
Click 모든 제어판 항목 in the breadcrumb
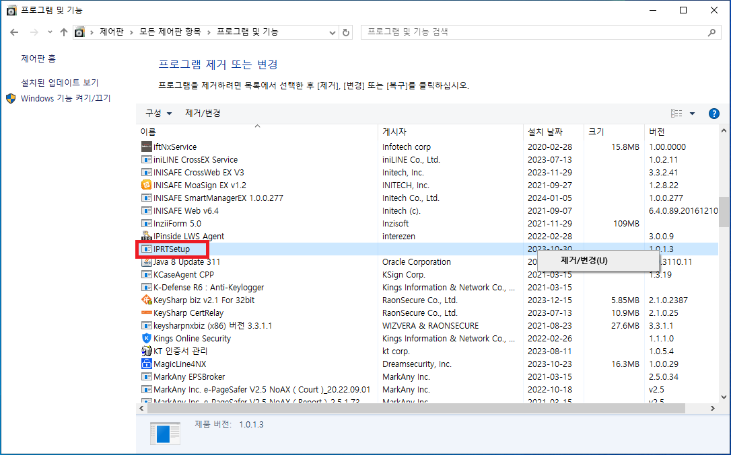[x=171, y=32]
